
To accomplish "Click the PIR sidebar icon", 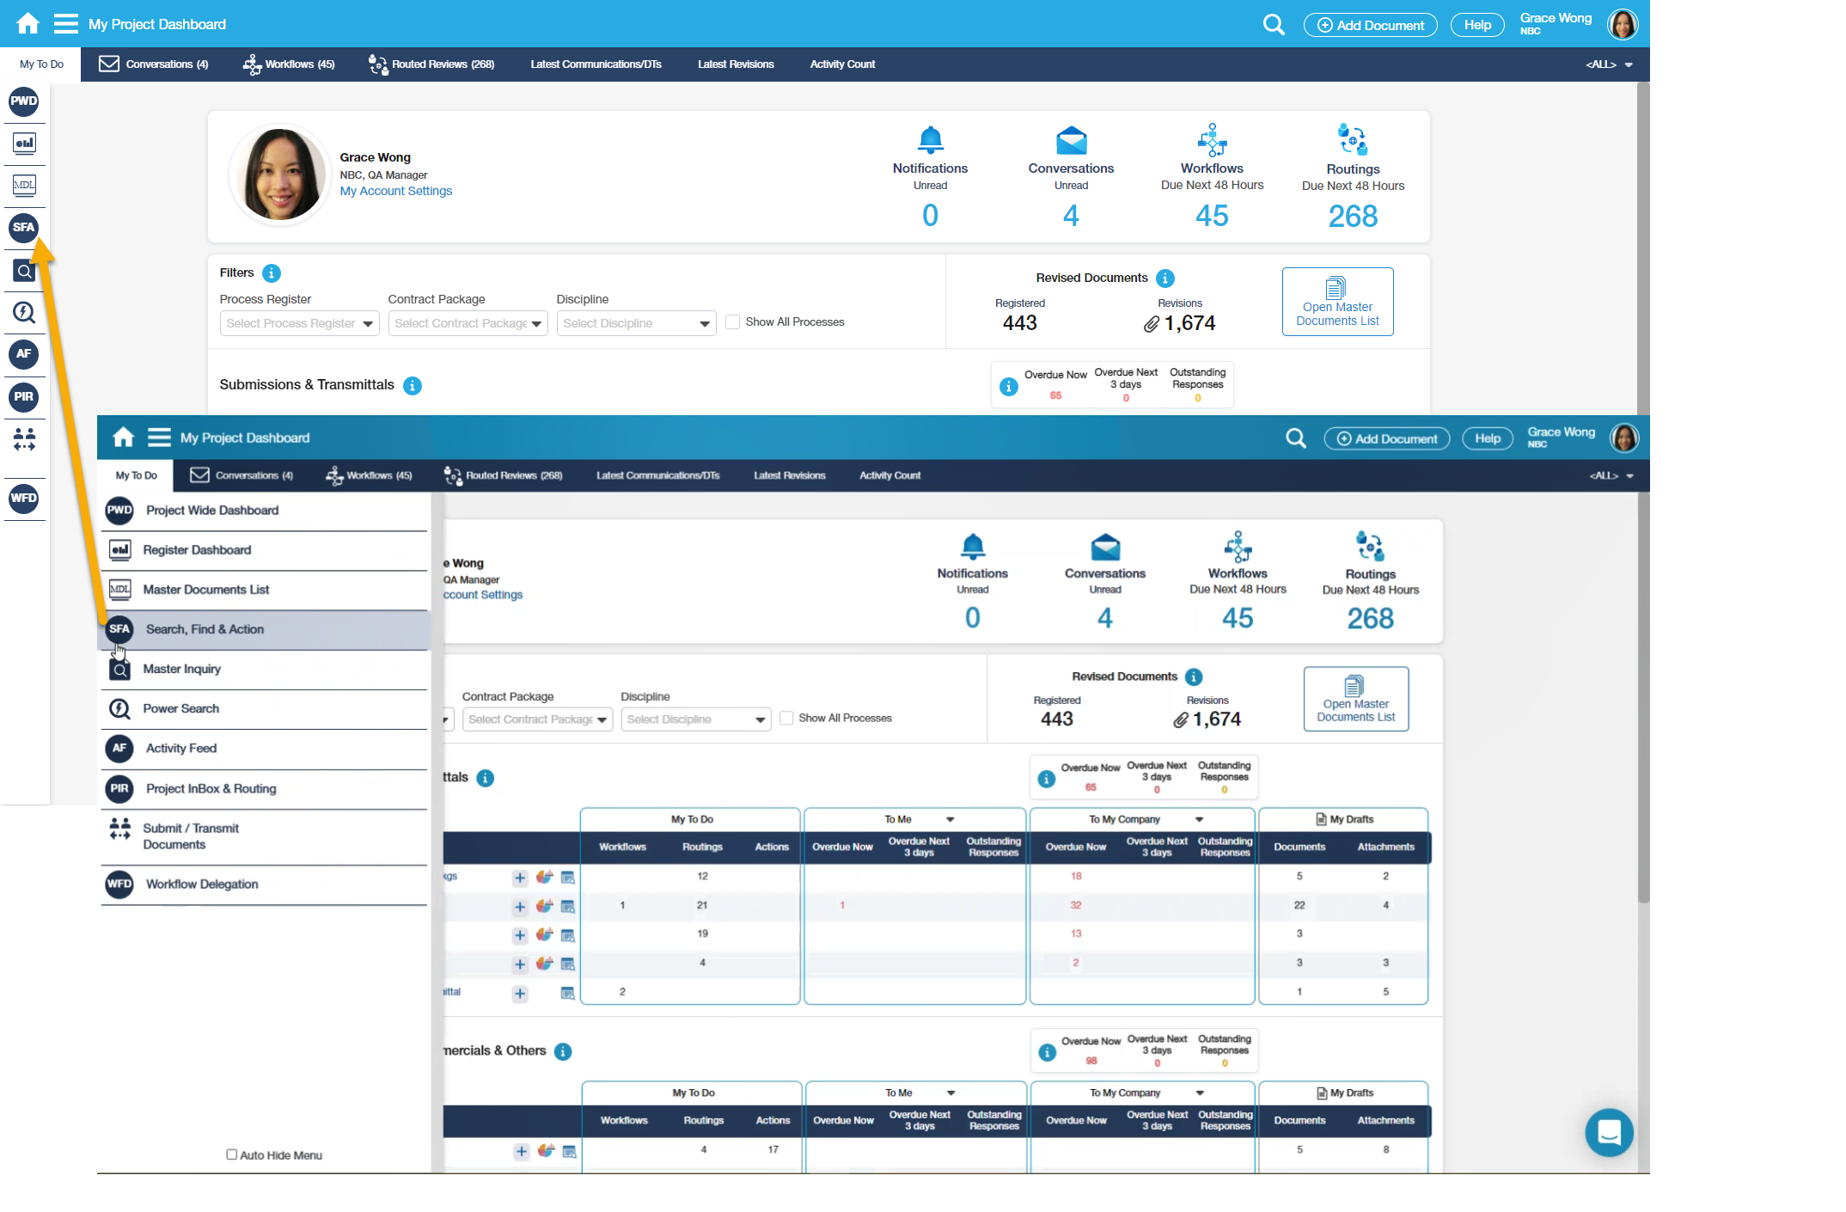I will 24,396.
